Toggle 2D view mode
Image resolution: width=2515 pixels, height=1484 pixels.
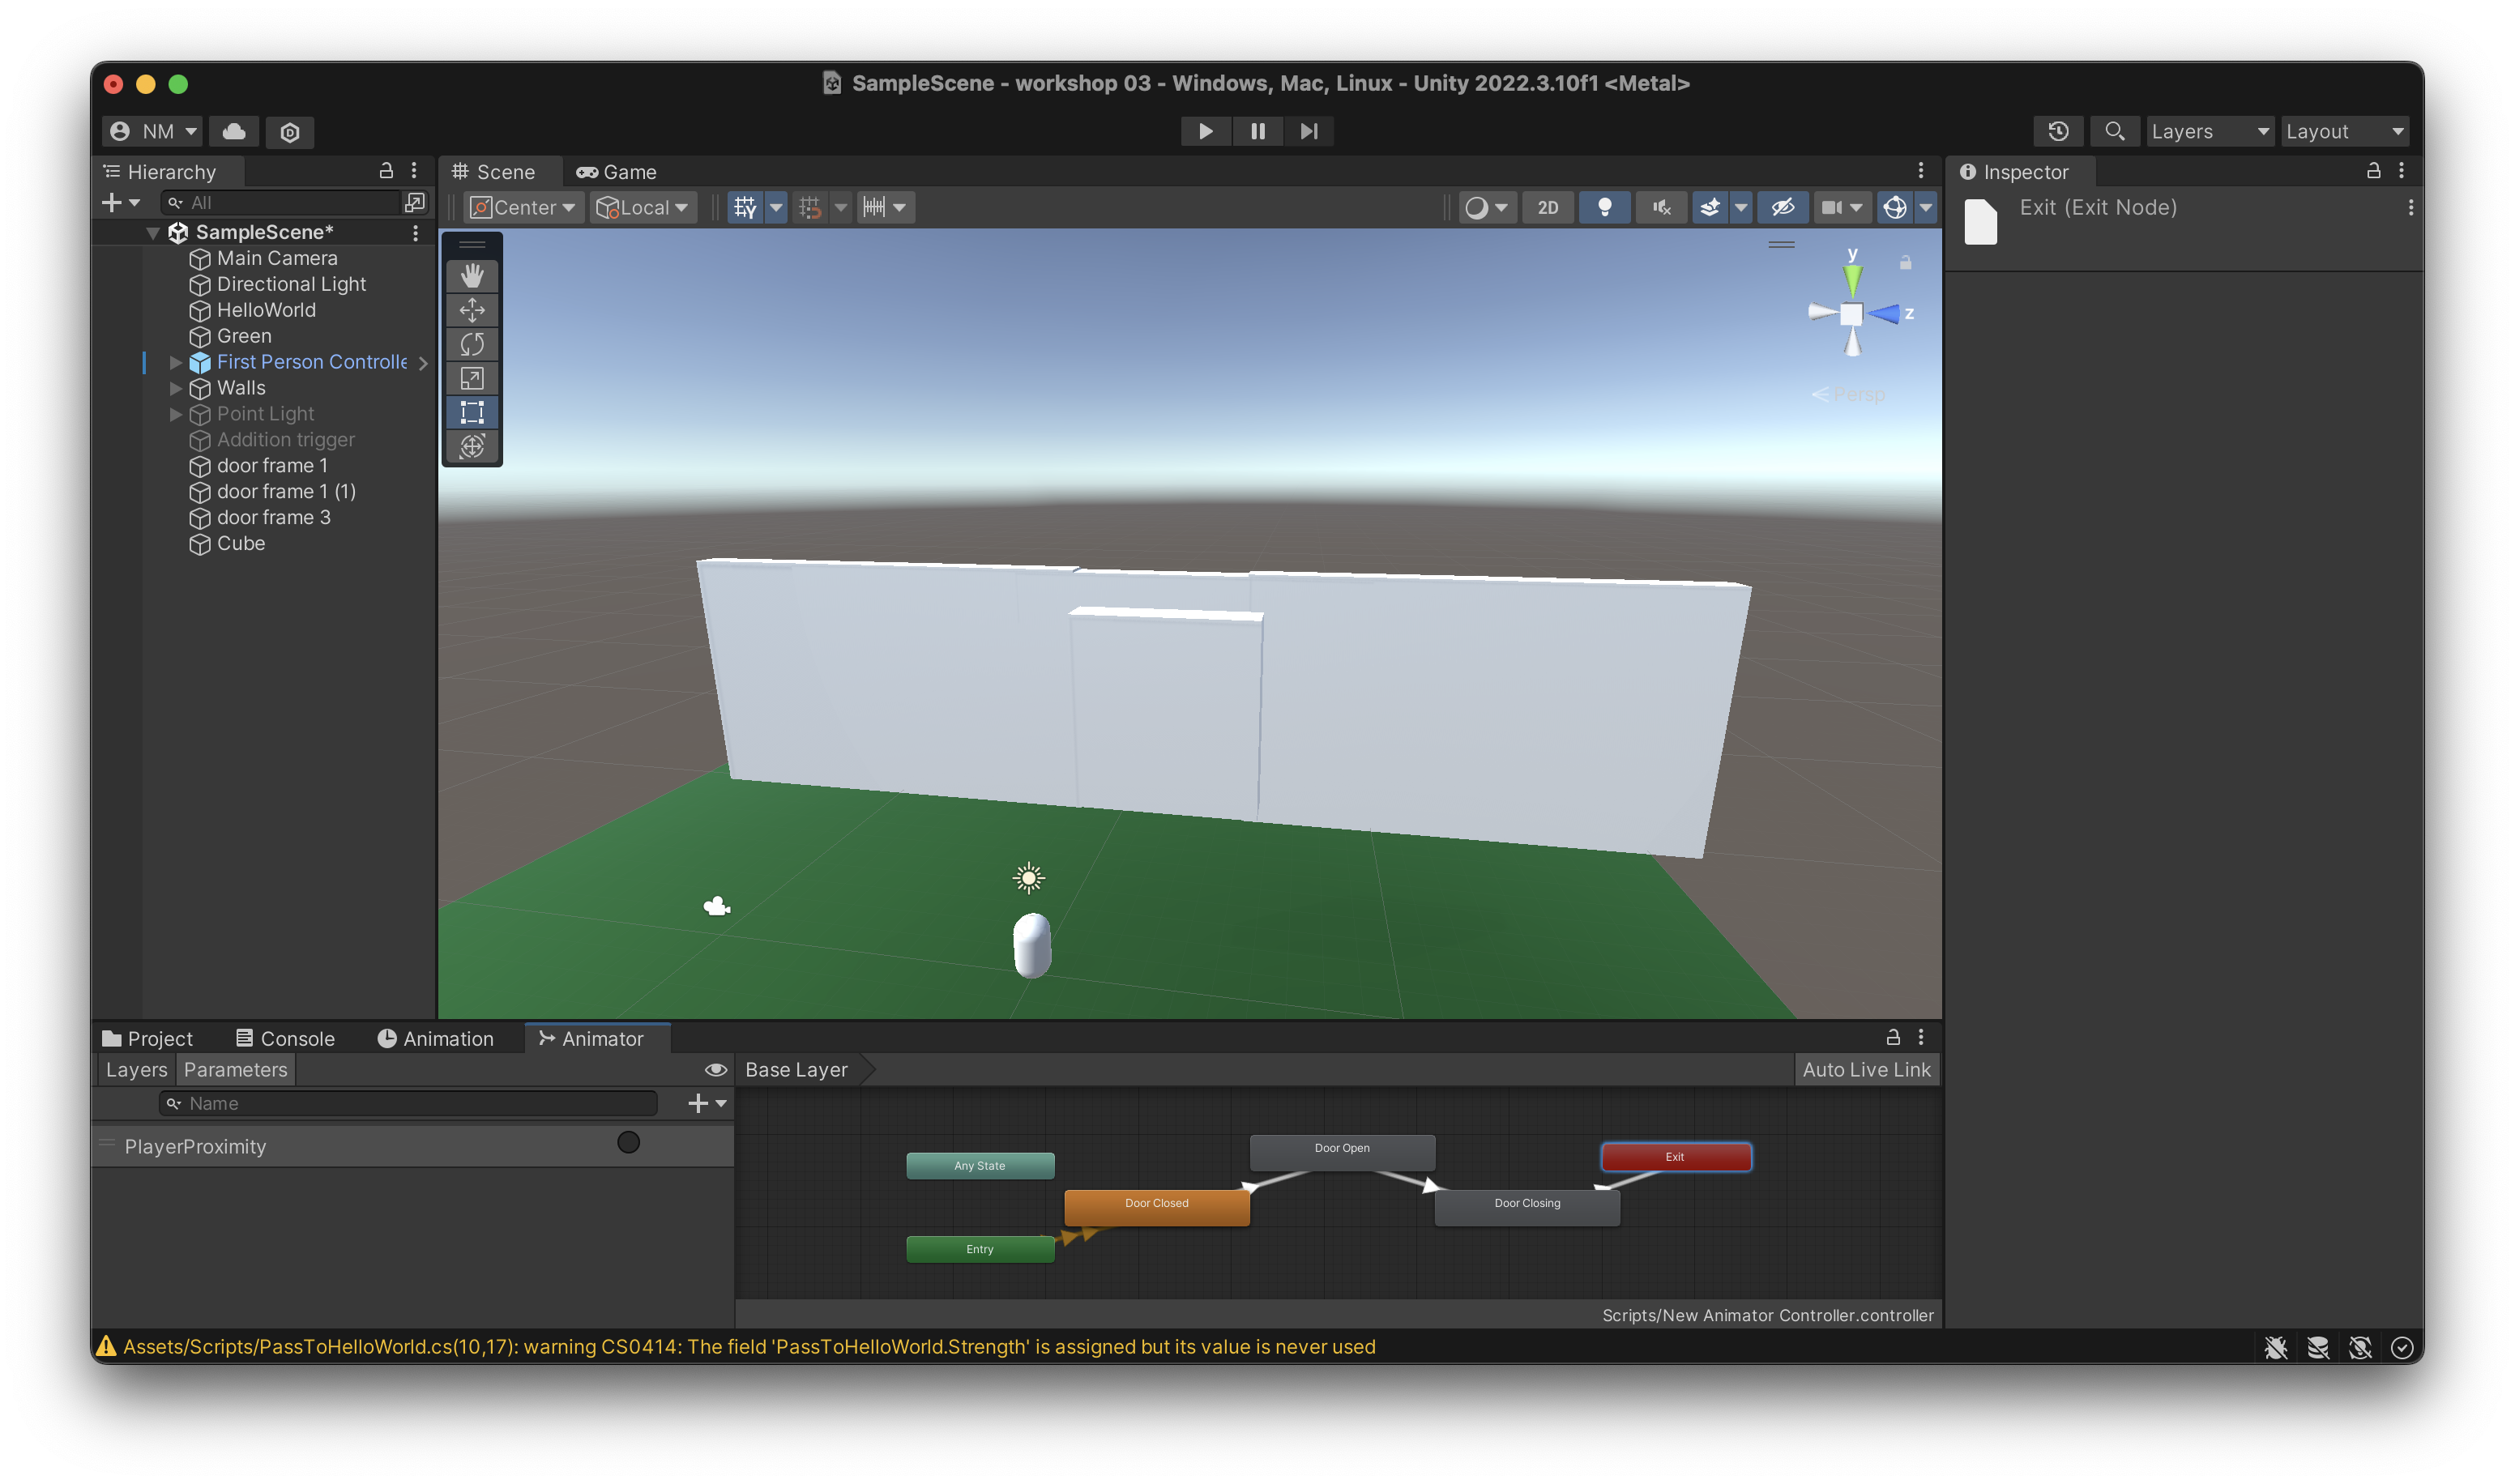tap(1547, 207)
